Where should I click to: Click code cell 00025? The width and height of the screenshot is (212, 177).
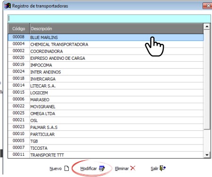click(18, 113)
